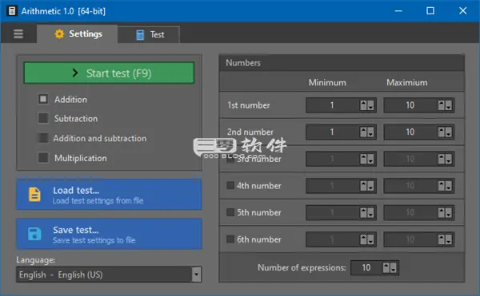Maximize the Arithmetic window
Viewport: 480px width, 296px height.
point(430,11)
